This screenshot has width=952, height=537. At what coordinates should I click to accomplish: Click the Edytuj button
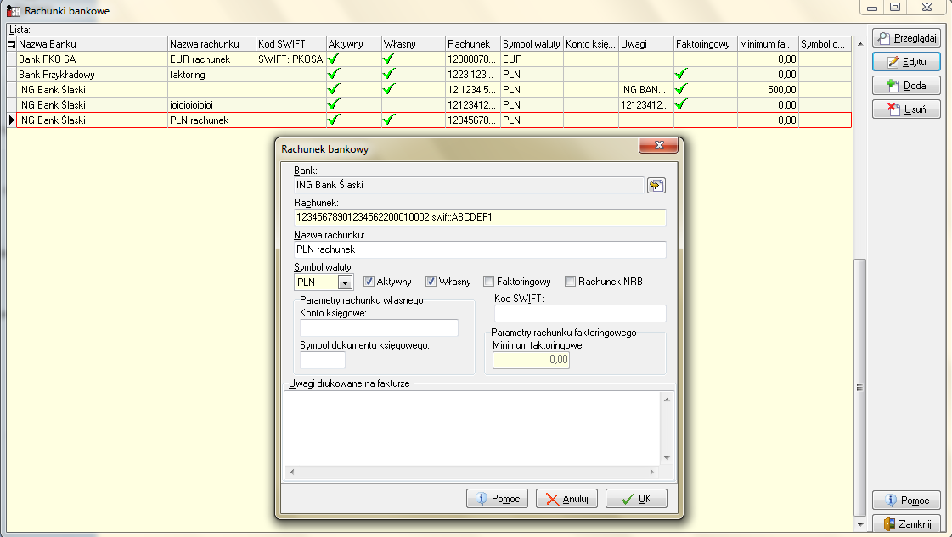[x=906, y=61]
